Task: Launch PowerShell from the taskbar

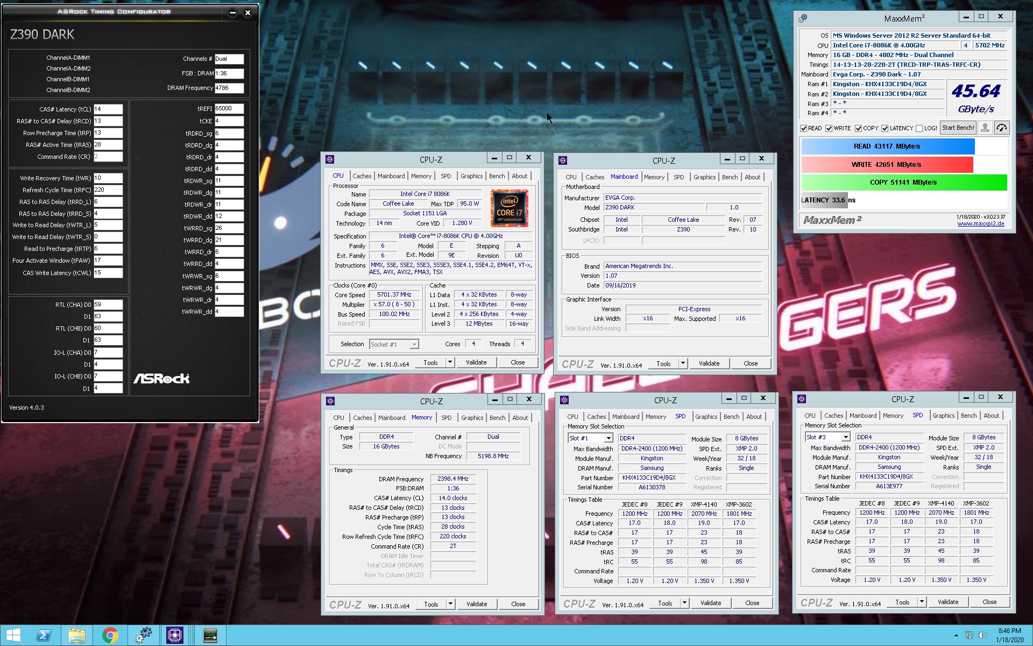Action: tap(44, 636)
